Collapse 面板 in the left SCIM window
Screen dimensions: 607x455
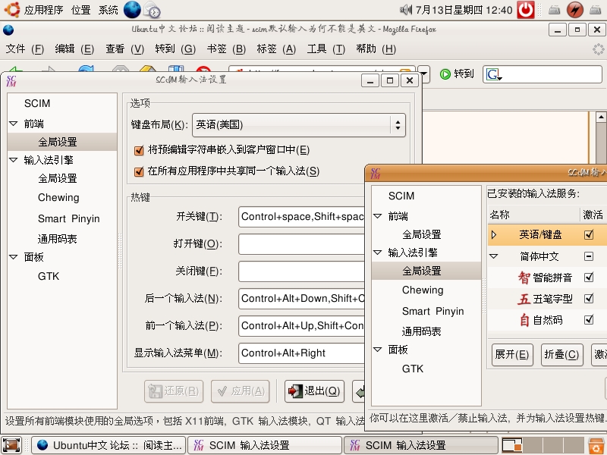13,257
